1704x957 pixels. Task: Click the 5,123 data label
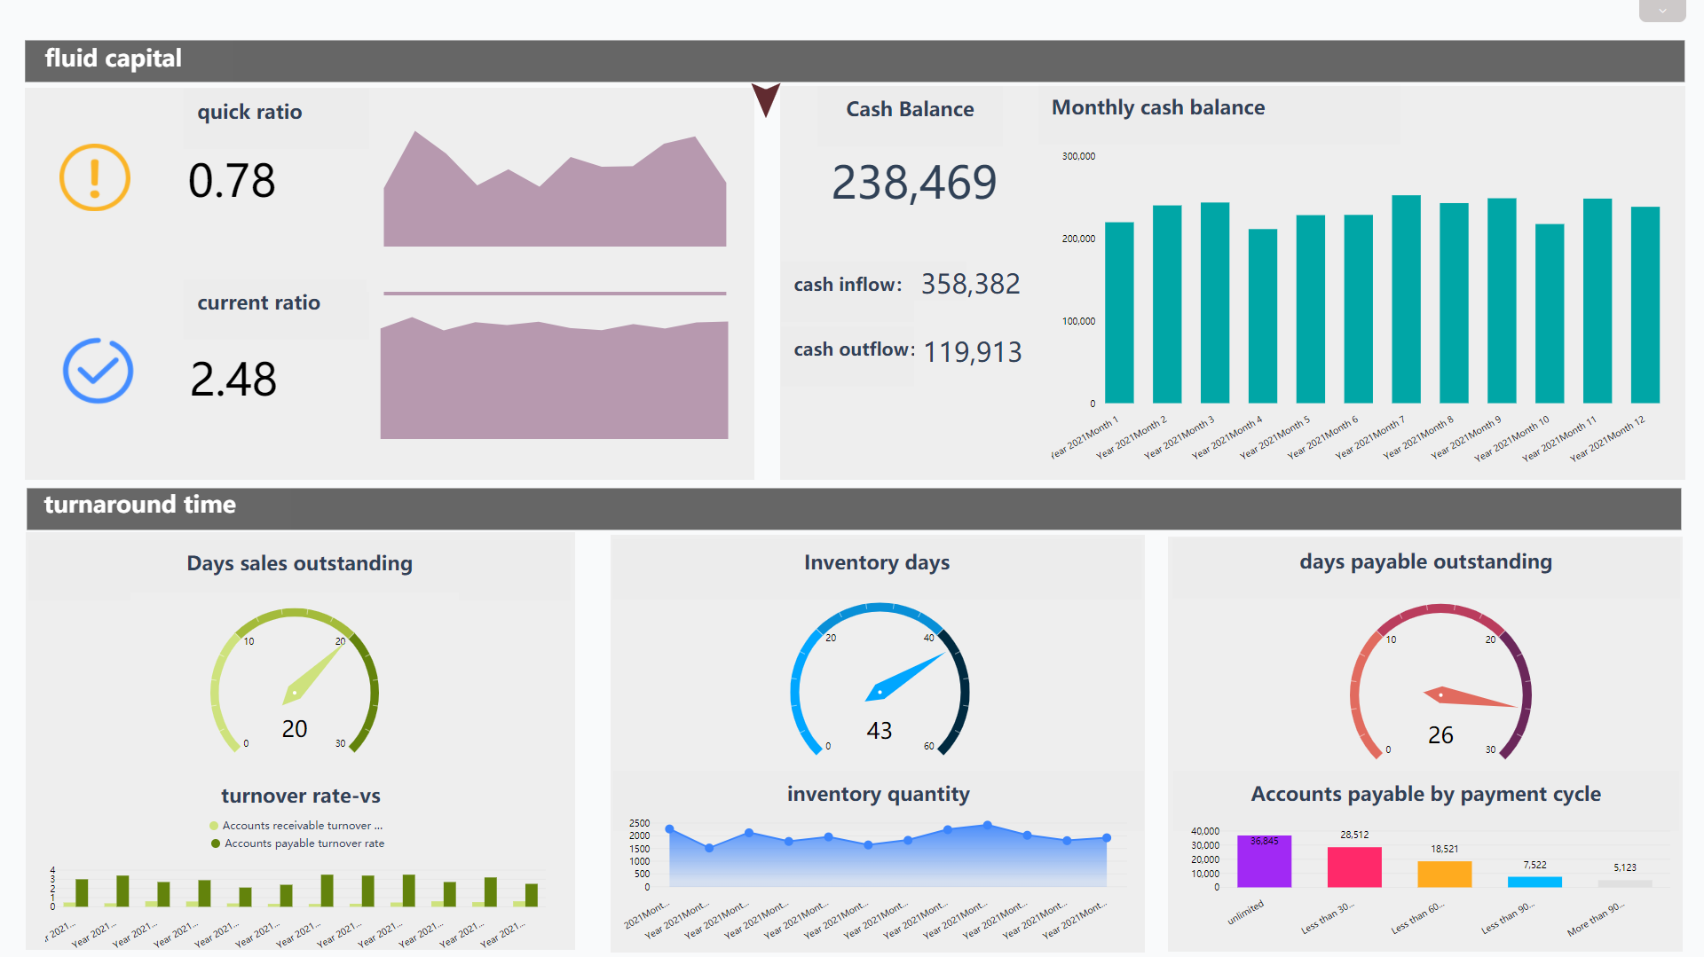(1625, 867)
